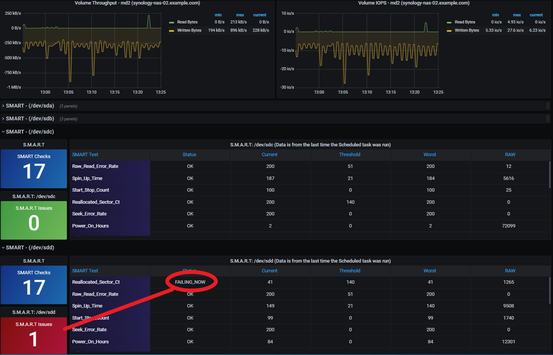This screenshot has width=553, height=355.
Task: Sort Volume Throughput legend by min
Action: pos(218,15)
